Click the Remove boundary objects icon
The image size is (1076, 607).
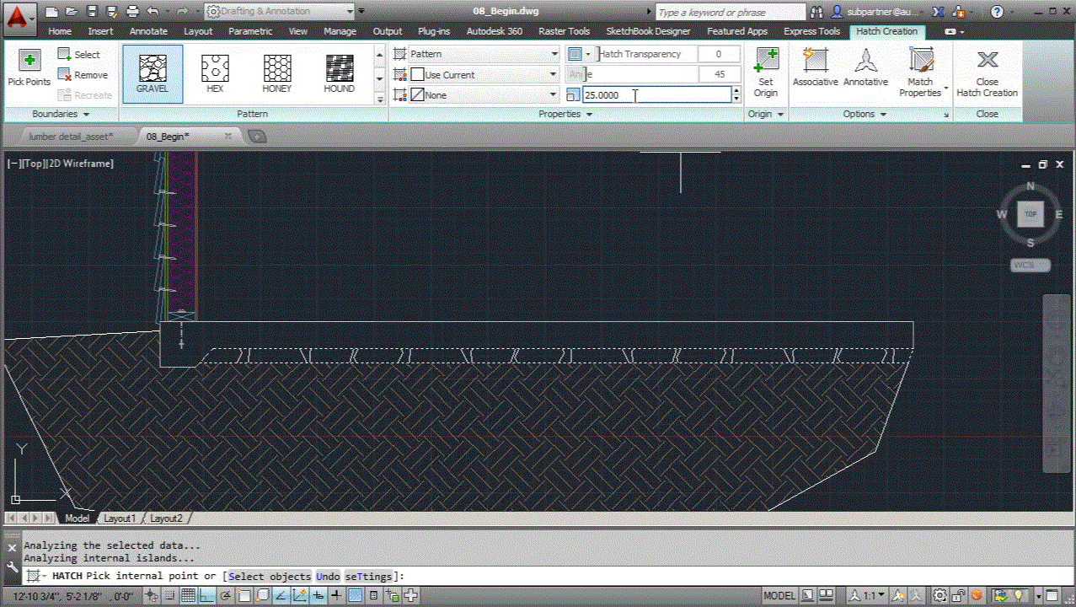pyautogui.click(x=64, y=74)
